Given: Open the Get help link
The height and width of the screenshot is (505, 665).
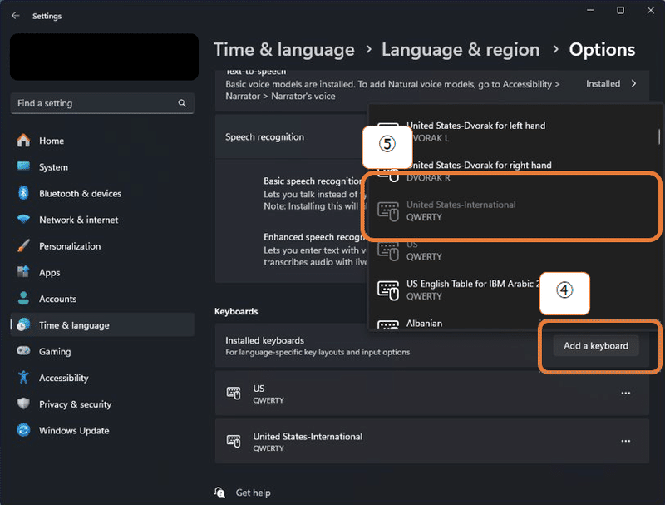Looking at the screenshot, I should (x=254, y=493).
